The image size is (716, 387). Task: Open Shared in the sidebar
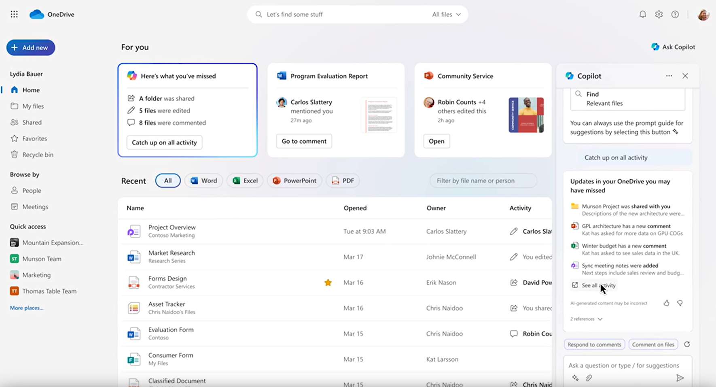point(26,122)
